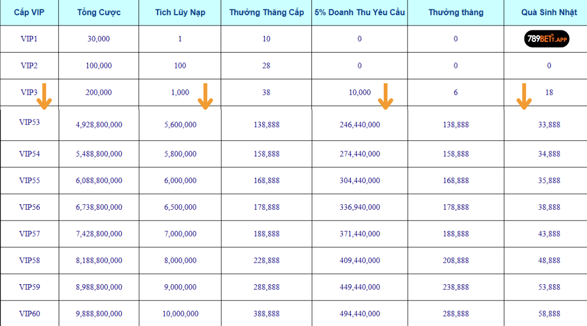Image resolution: width=587 pixels, height=326 pixels.
Task: Click the orange arrow beside VIP3
Action: coord(44,97)
